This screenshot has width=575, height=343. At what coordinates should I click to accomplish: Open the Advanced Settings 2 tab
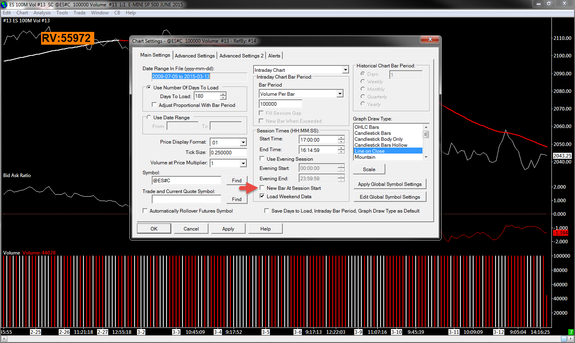pos(241,56)
